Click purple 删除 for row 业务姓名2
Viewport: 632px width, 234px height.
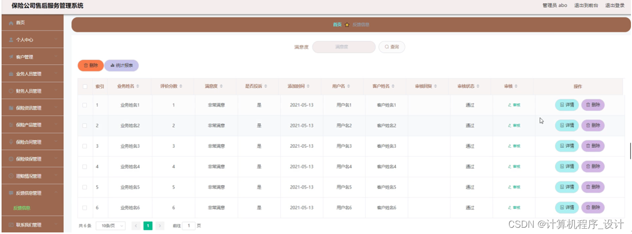coord(593,125)
